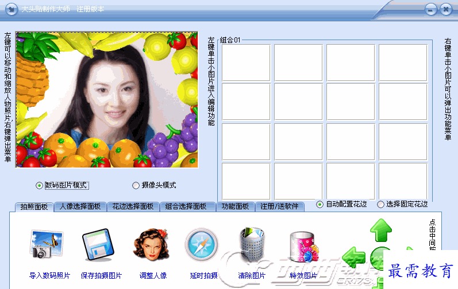Screen dimensions: 458x289
Task: Open 花边选择面板 tab
Action: point(133,206)
